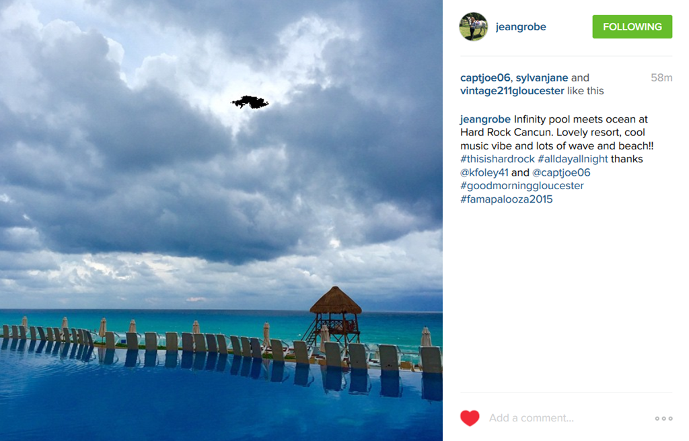Open the three-dot more options menu
689x441 pixels.
tap(663, 418)
